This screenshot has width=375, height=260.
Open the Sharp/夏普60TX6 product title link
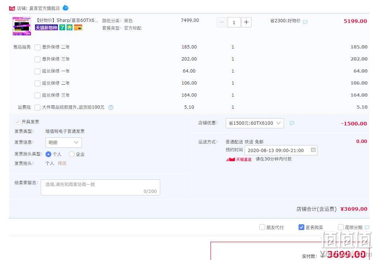67,20
